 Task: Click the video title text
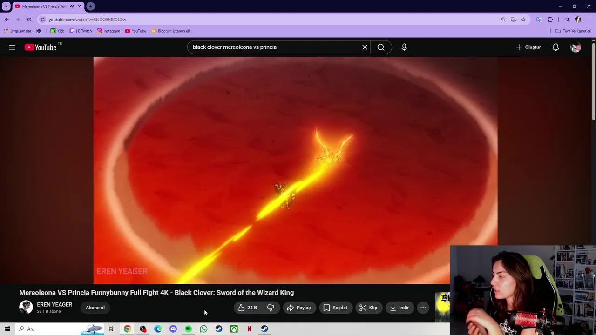(x=156, y=293)
